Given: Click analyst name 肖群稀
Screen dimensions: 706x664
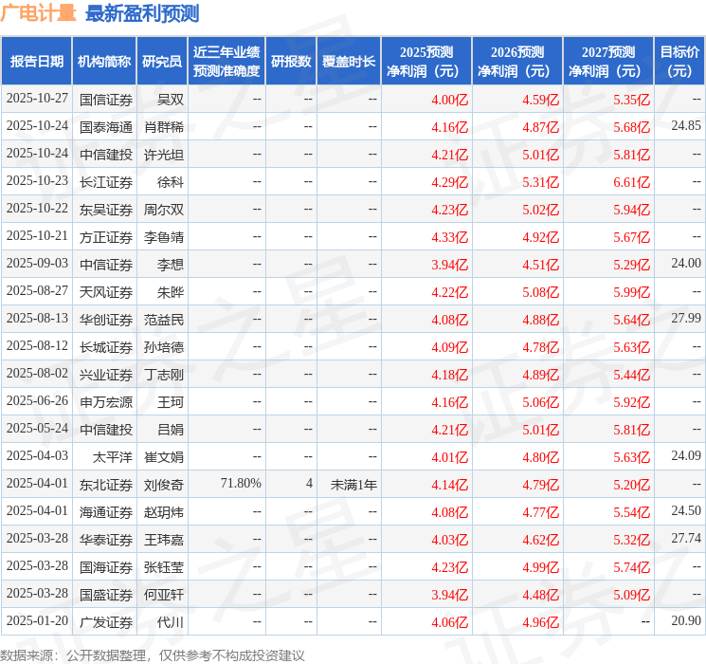Looking at the screenshot, I should (164, 126).
